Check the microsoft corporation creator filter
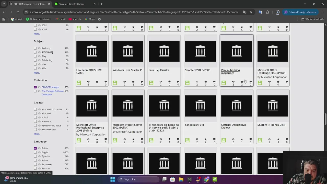This screenshot has height=184, width=327. click(36, 109)
